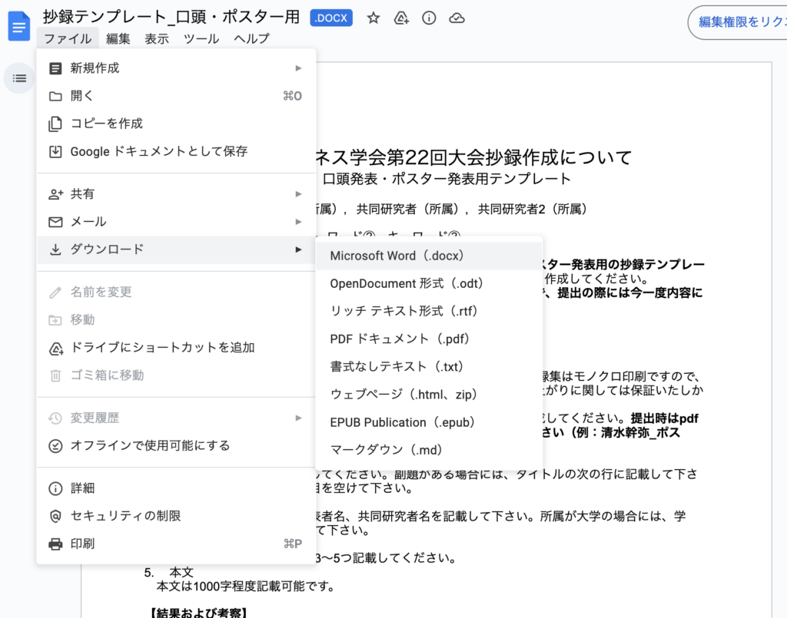Screen dimensions: 787x618
Task: Select ダウンロード in the File menu
Action: pos(176,250)
